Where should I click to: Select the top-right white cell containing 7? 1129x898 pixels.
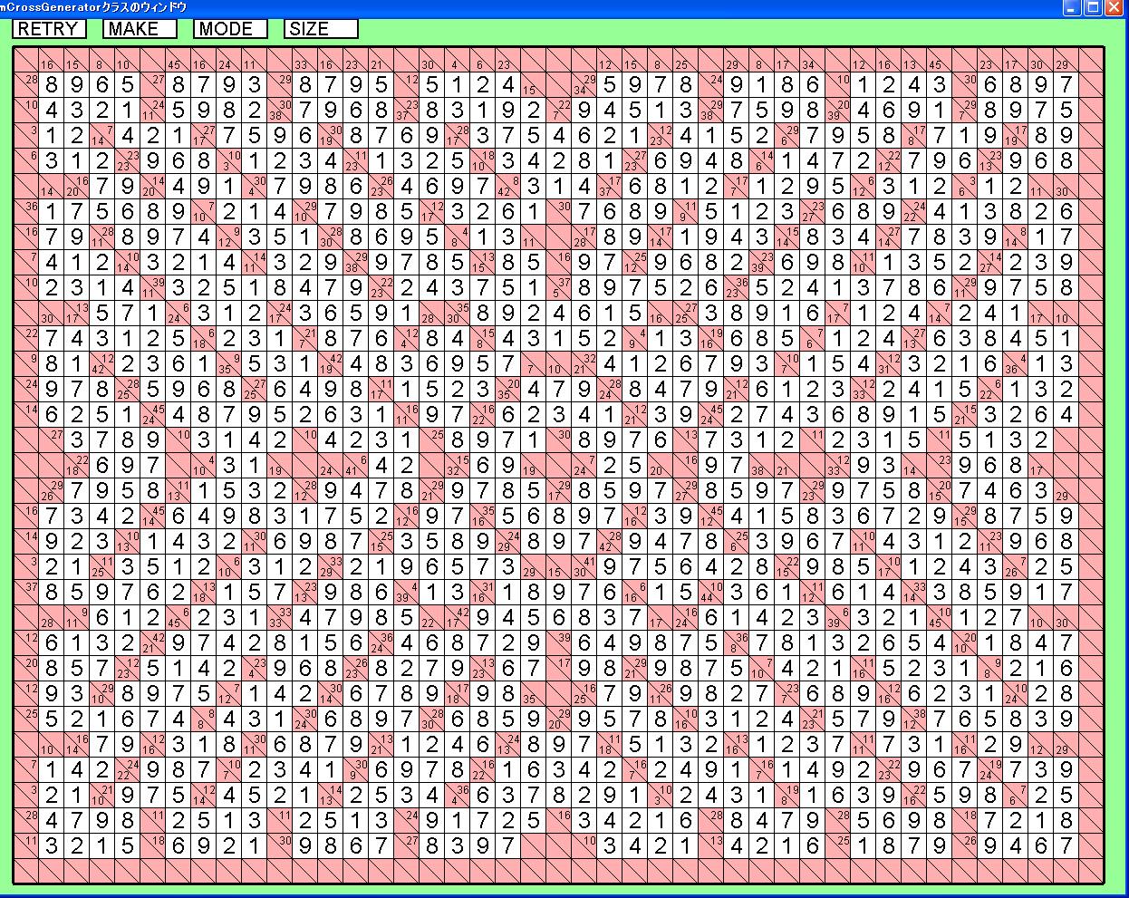click(x=1066, y=85)
